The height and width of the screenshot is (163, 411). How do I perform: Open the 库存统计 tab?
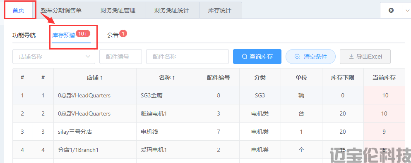pos(220,10)
